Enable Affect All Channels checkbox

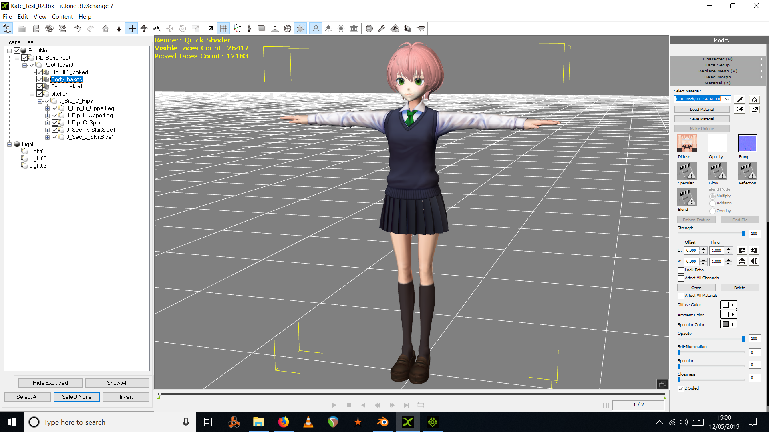click(681, 278)
